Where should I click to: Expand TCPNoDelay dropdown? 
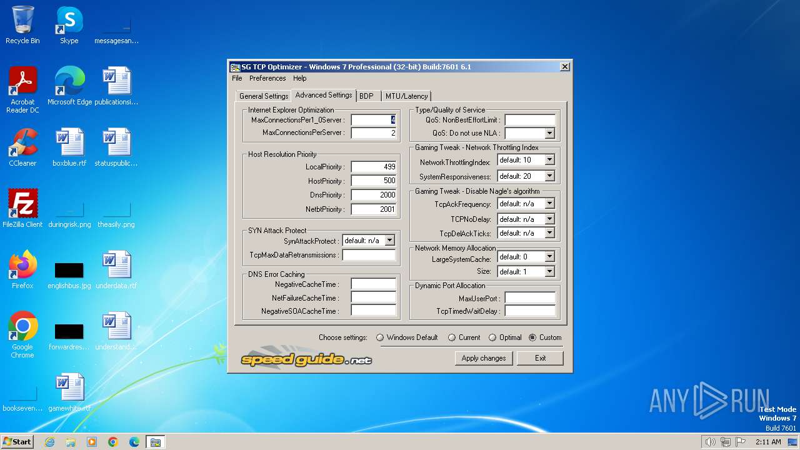(549, 219)
